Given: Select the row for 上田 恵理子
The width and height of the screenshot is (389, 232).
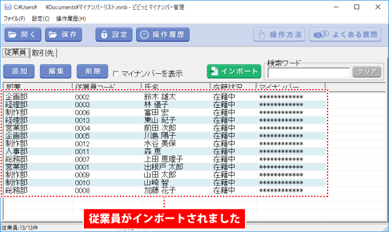Looking at the screenshot, I should [x=165, y=159].
